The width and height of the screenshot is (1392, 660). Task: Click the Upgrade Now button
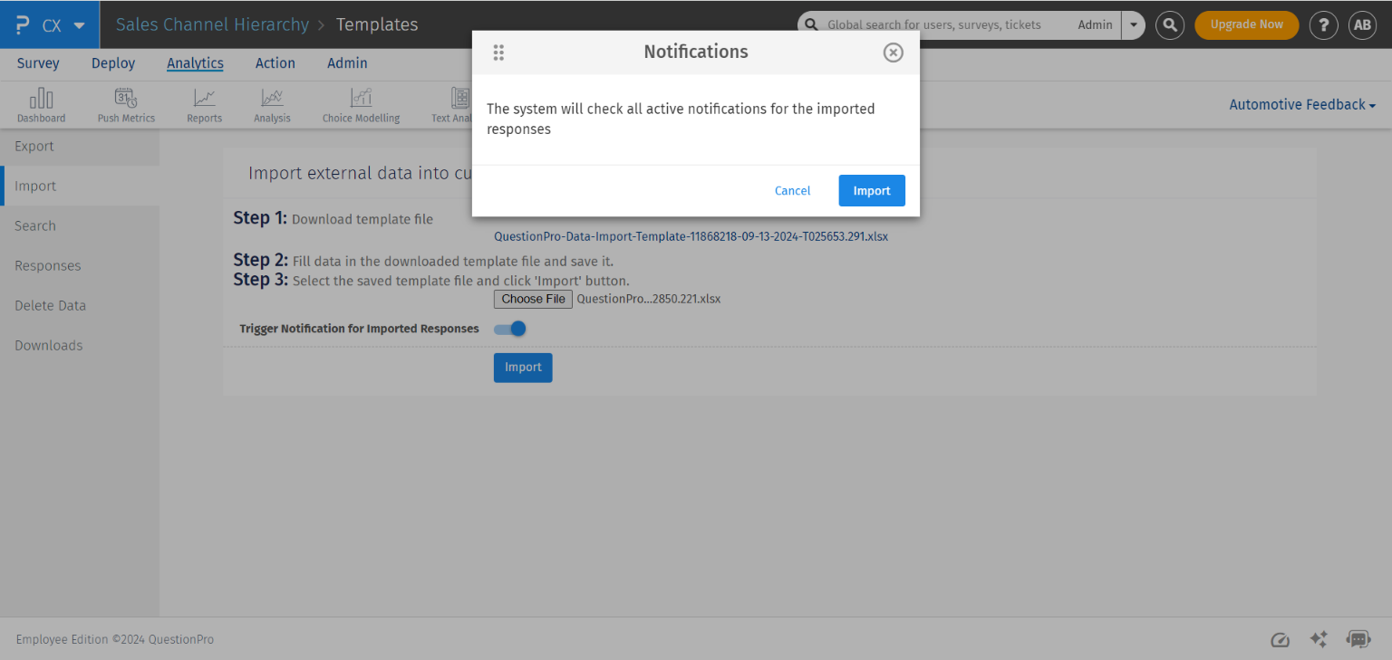pos(1247,24)
